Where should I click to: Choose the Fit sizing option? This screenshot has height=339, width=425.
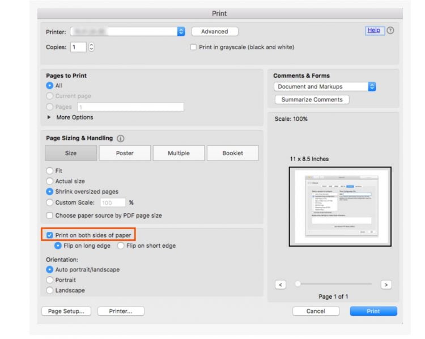click(49, 171)
